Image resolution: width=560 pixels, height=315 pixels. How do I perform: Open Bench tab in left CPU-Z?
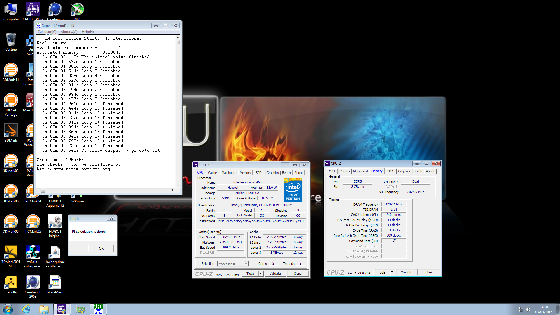pos(286,173)
